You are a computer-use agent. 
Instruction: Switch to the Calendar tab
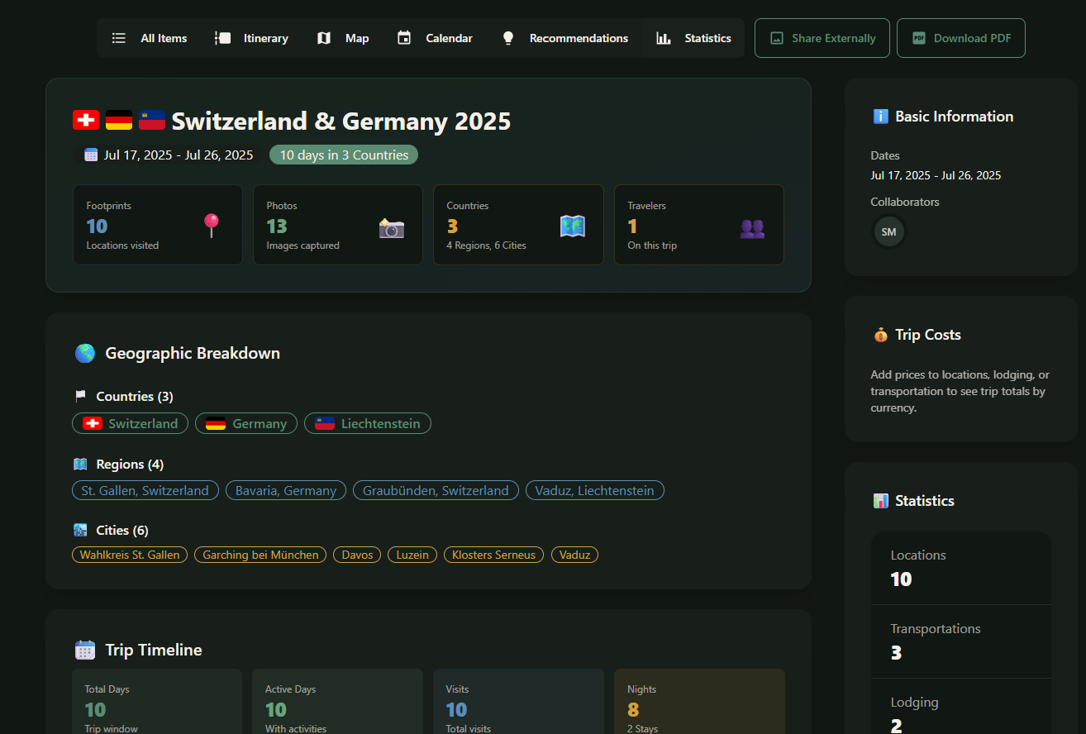(x=435, y=38)
